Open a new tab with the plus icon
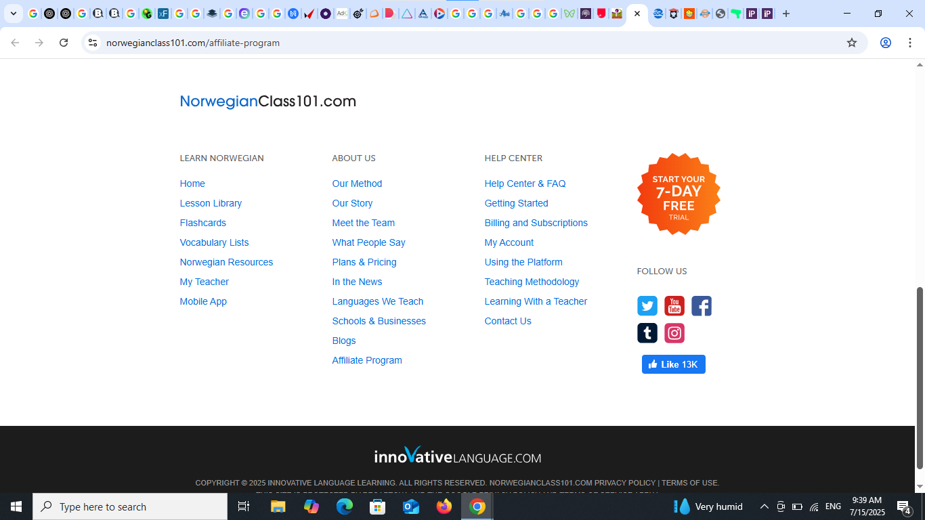 point(786,14)
